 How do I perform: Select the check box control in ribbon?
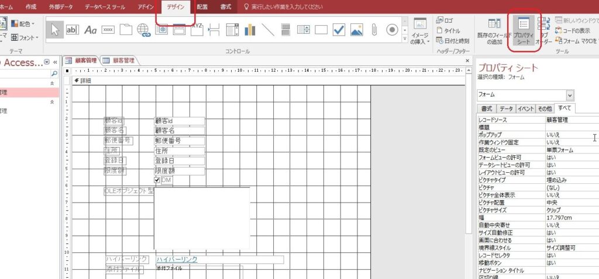339,29
